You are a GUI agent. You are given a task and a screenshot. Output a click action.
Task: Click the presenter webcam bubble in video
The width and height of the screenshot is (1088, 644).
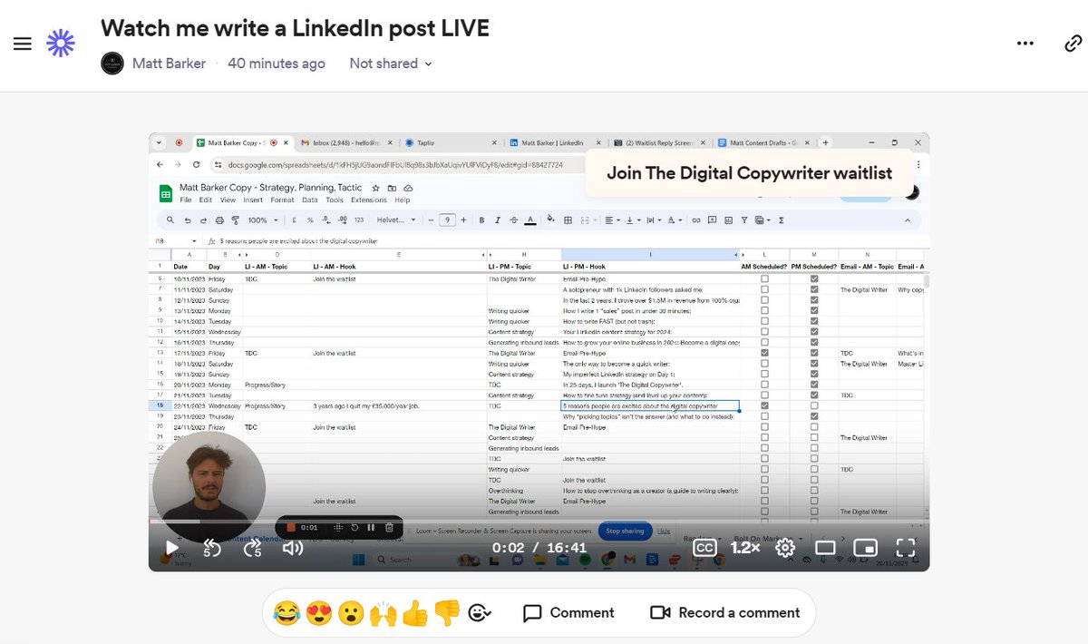209,487
